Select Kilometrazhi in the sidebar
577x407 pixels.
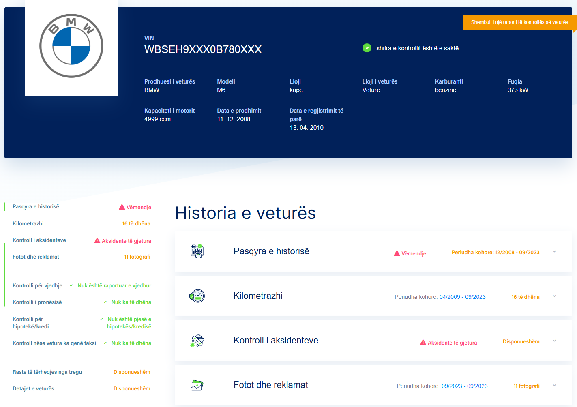[x=28, y=224]
